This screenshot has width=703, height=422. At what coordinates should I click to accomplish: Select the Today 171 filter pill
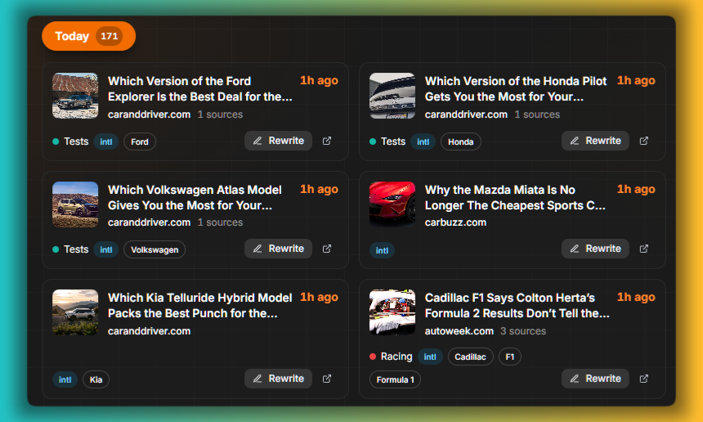[x=89, y=36]
